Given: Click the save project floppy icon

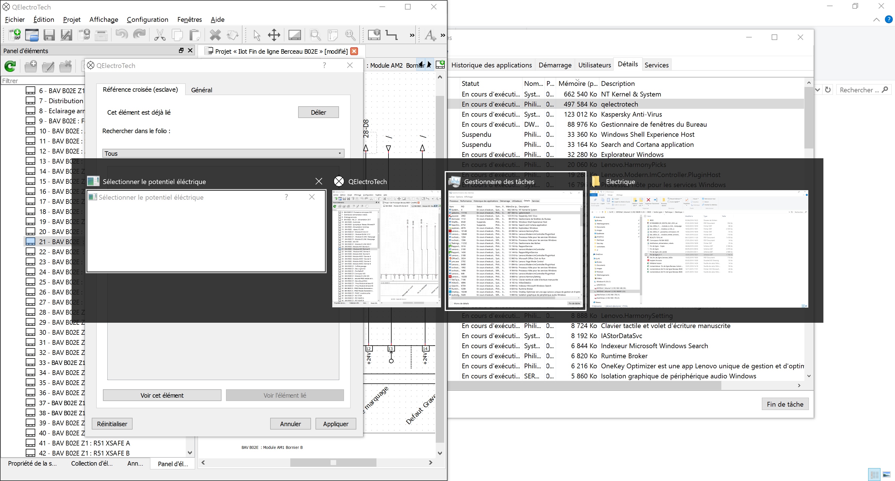Looking at the screenshot, I should click(x=49, y=35).
